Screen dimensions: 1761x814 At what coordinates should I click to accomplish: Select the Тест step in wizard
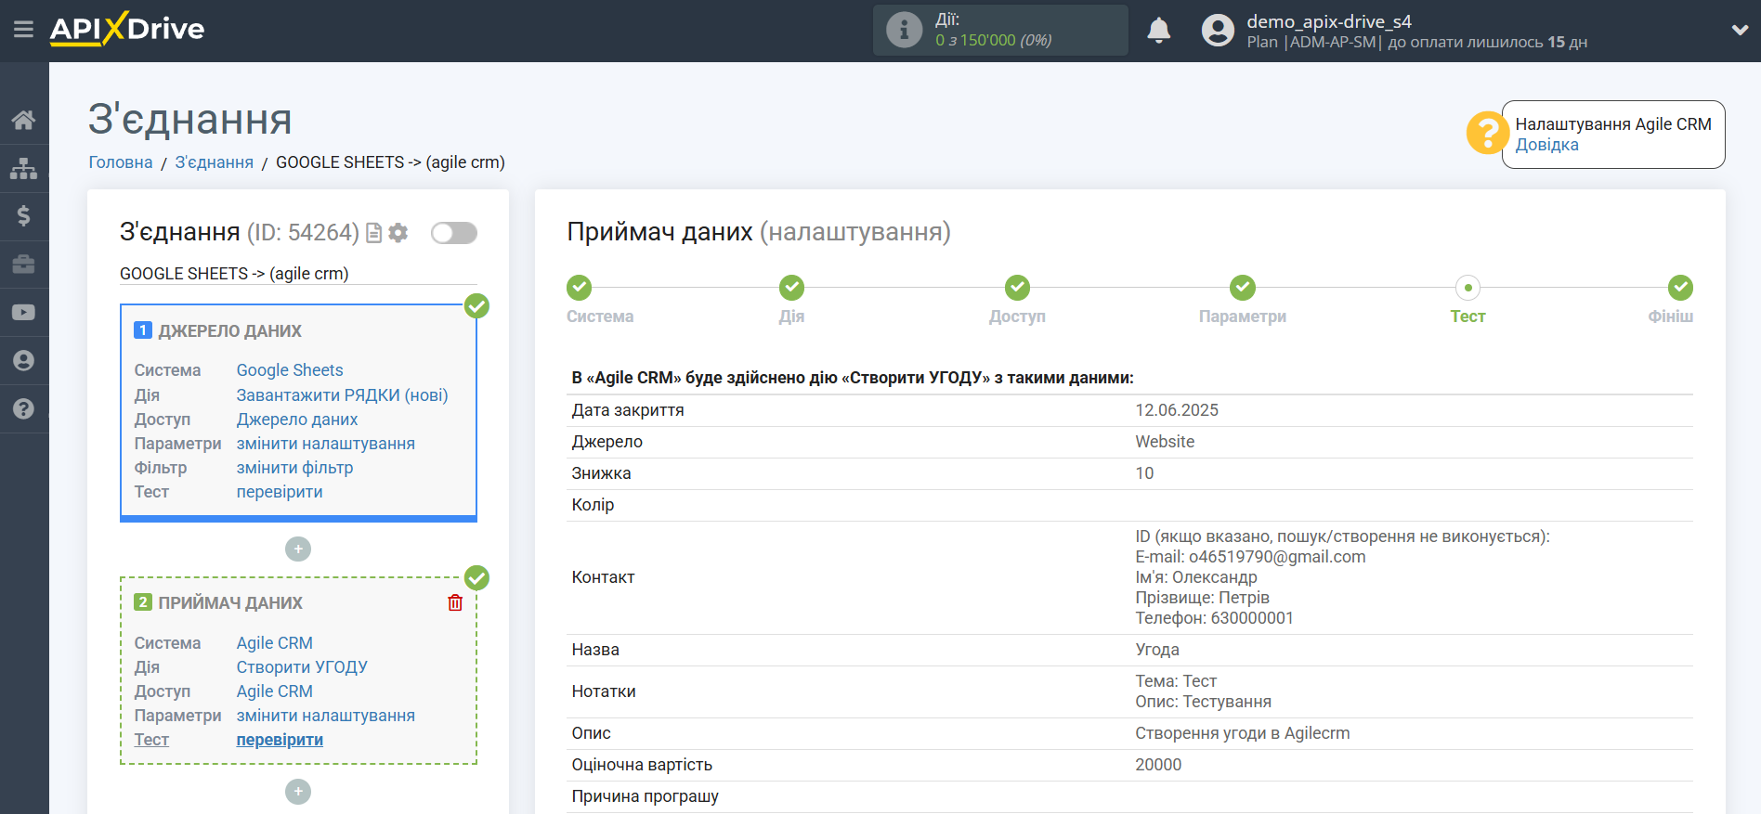pyautogui.click(x=1468, y=288)
